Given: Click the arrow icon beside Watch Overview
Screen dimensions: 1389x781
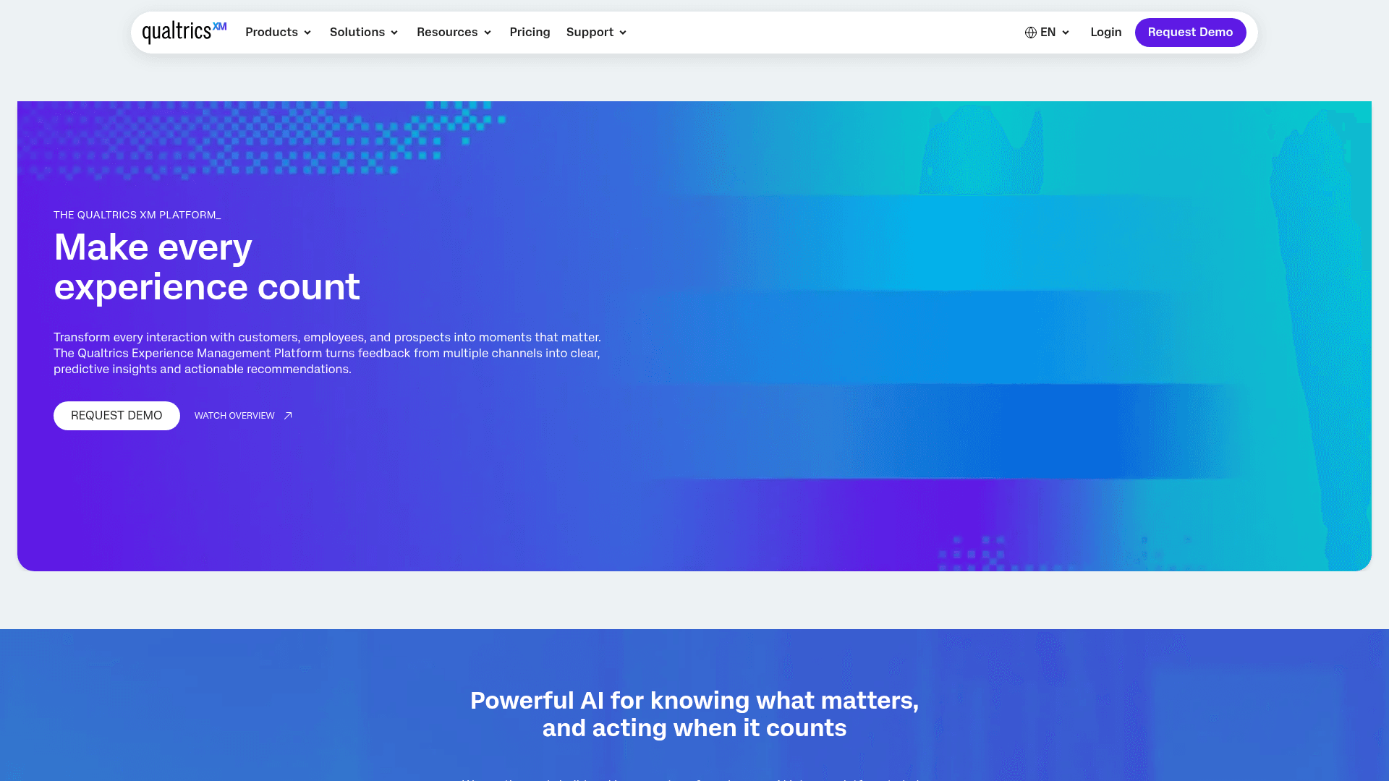Looking at the screenshot, I should point(288,416).
